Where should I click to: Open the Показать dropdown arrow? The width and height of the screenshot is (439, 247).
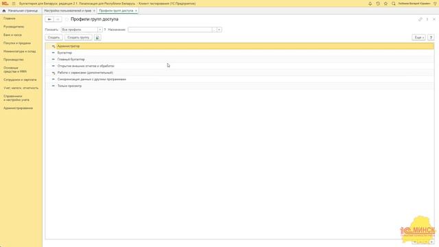point(100,30)
